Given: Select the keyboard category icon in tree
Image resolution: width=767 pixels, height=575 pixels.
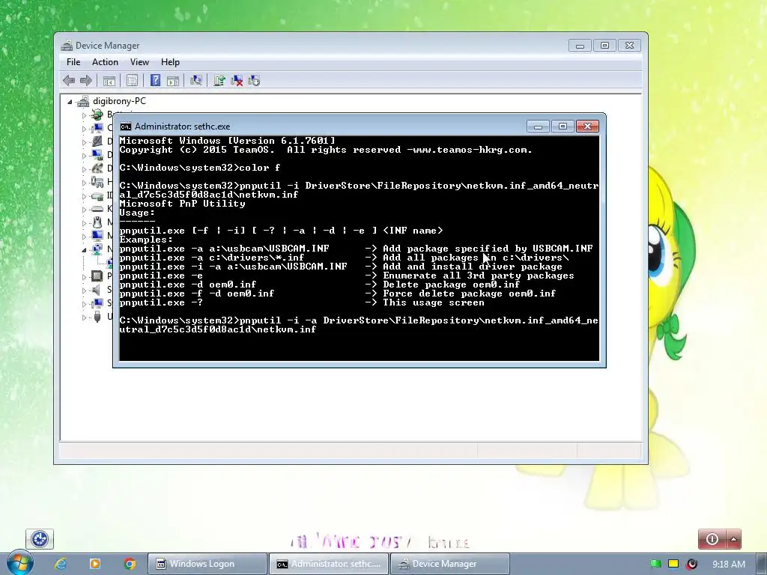Looking at the screenshot, I should point(97,209).
